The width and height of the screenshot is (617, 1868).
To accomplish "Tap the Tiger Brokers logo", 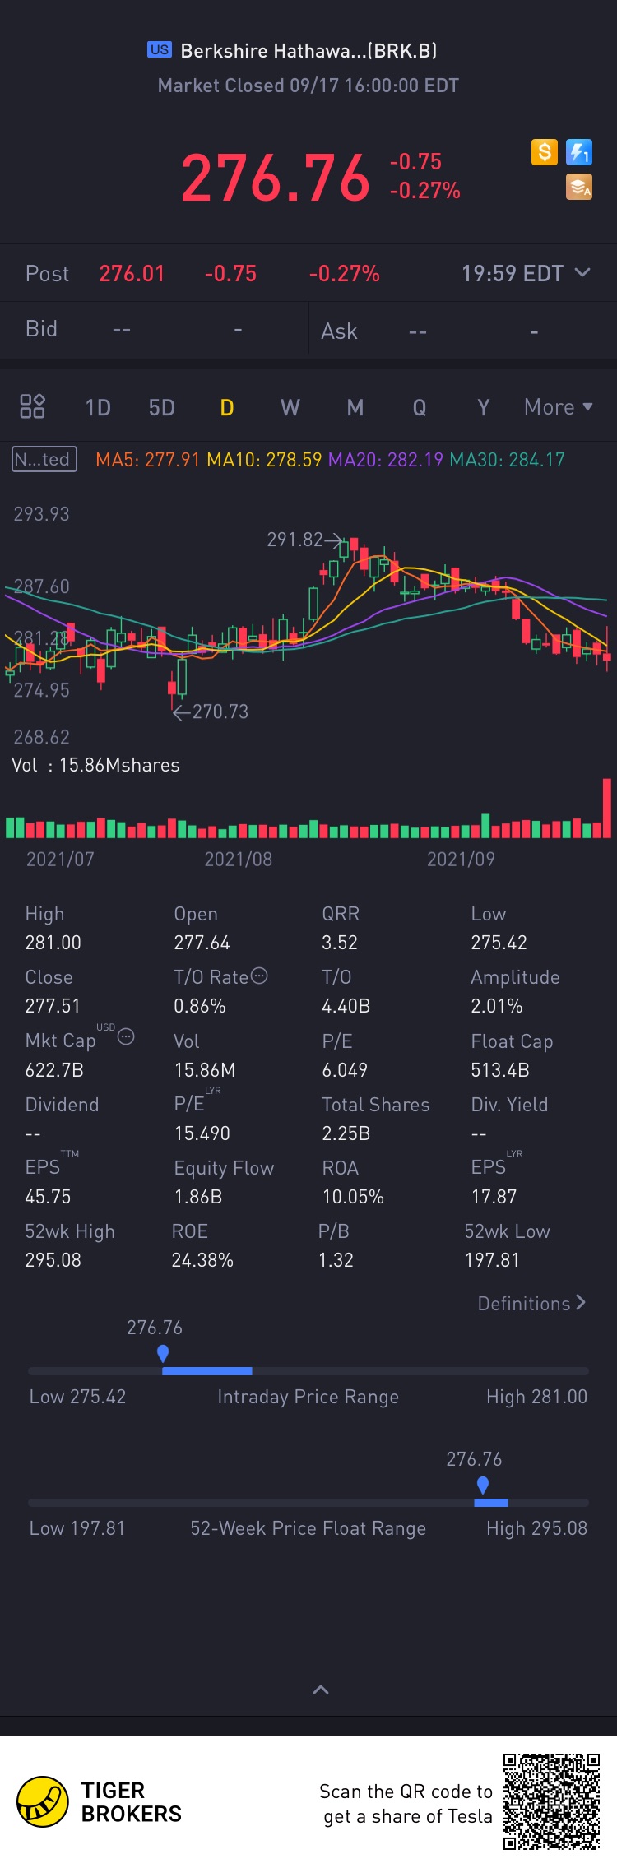I will (43, 1801).
